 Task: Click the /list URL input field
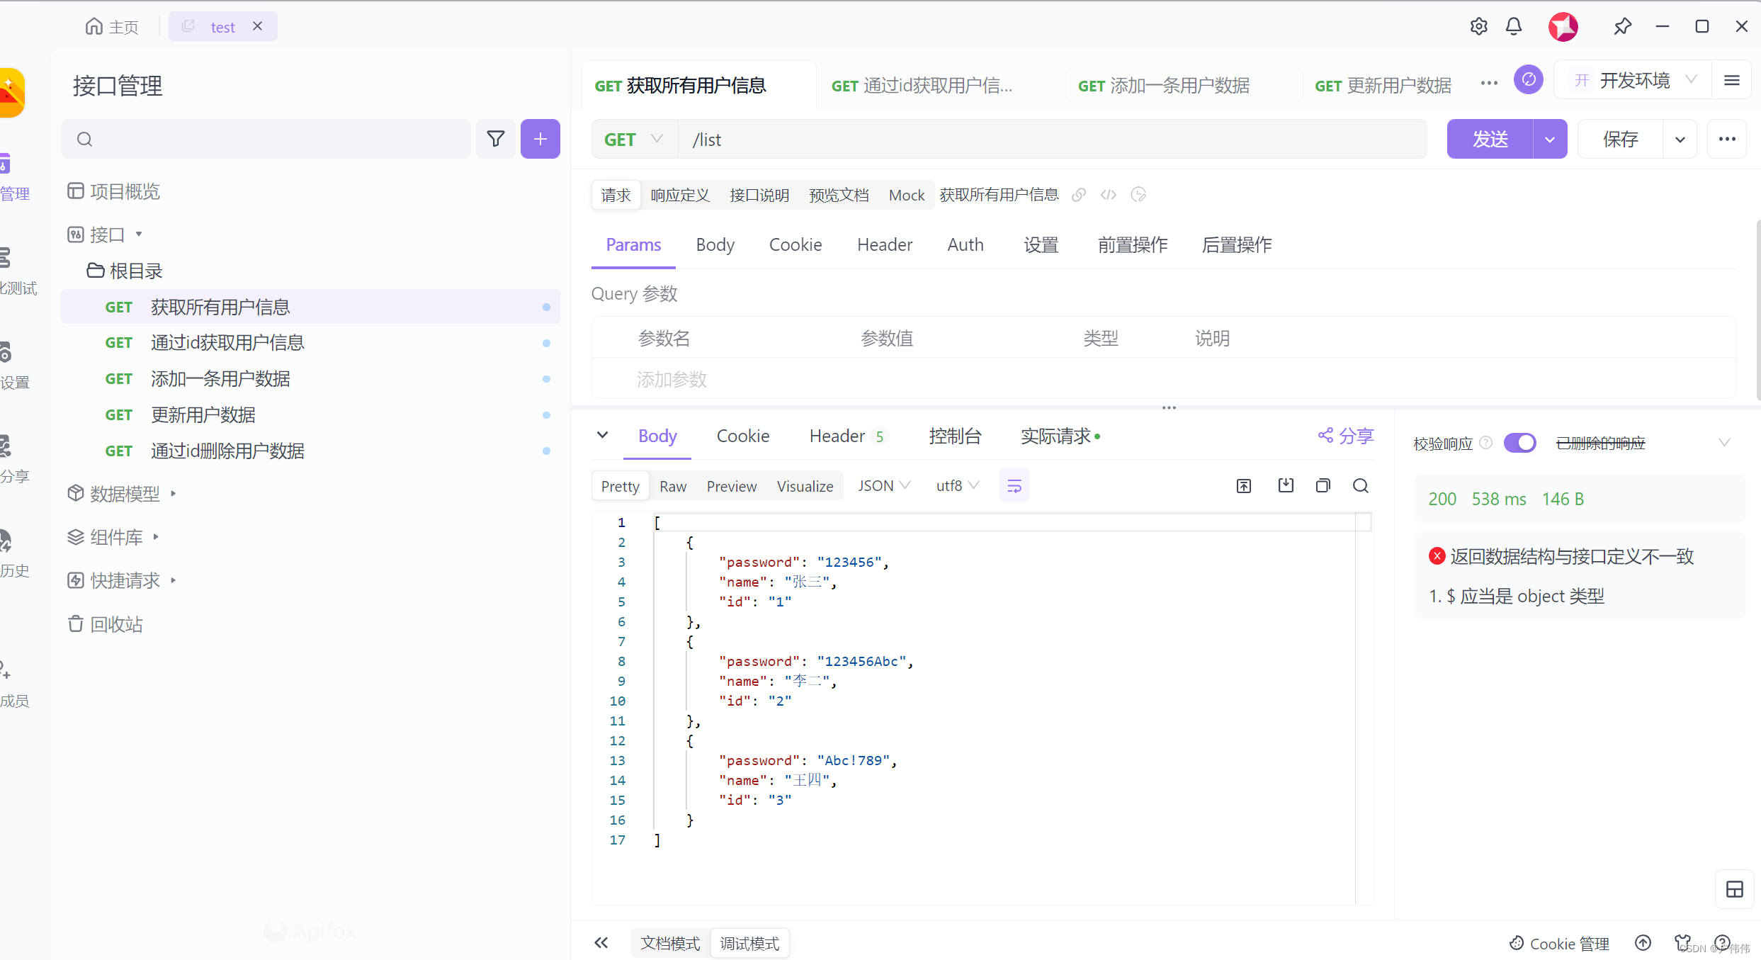(x=1052, y=140)
